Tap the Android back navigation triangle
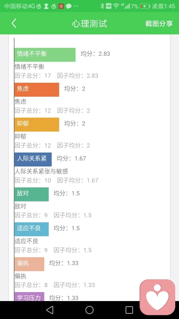The image size is (179, 319). (50, 310)
